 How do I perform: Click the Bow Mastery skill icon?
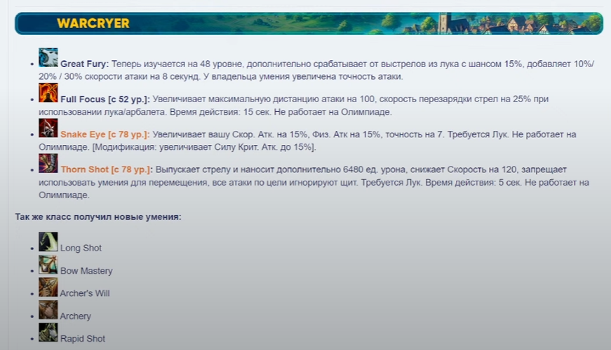point(48,265)
